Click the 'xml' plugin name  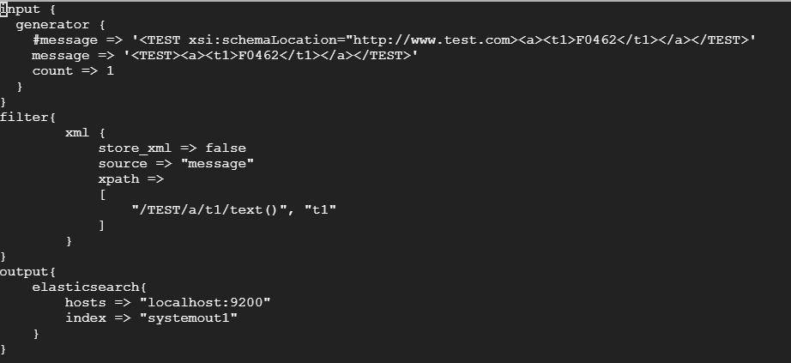(x=77, y=133)
